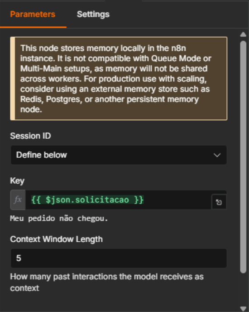The image size is (249, 312).
Task: Click the Key expression input field
Action: click(118, 200)
